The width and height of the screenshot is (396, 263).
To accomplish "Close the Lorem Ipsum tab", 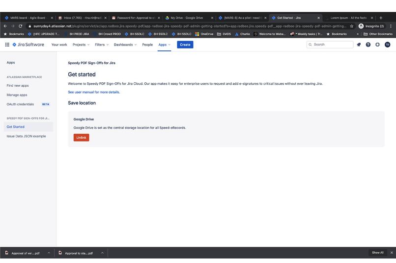I will (372, 18).
